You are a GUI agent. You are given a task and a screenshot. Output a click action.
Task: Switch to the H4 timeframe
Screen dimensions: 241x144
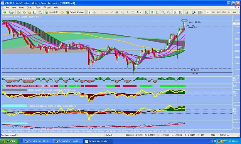[x=234, y=12]
